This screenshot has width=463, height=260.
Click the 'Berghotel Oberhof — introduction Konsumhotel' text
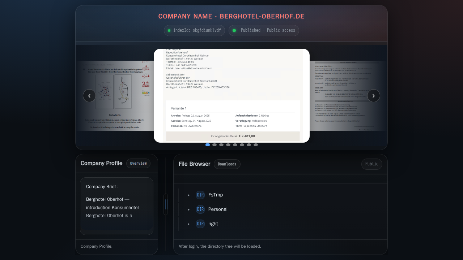click(x=112, y=203)
